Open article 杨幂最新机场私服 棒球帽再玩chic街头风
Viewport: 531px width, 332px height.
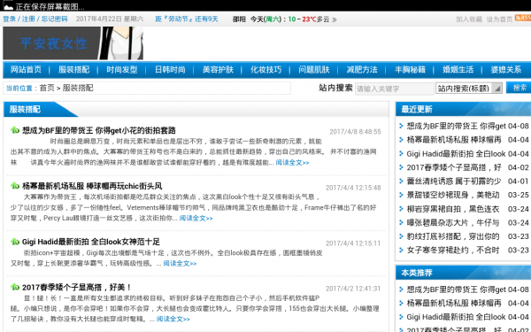tap(92, 186)
